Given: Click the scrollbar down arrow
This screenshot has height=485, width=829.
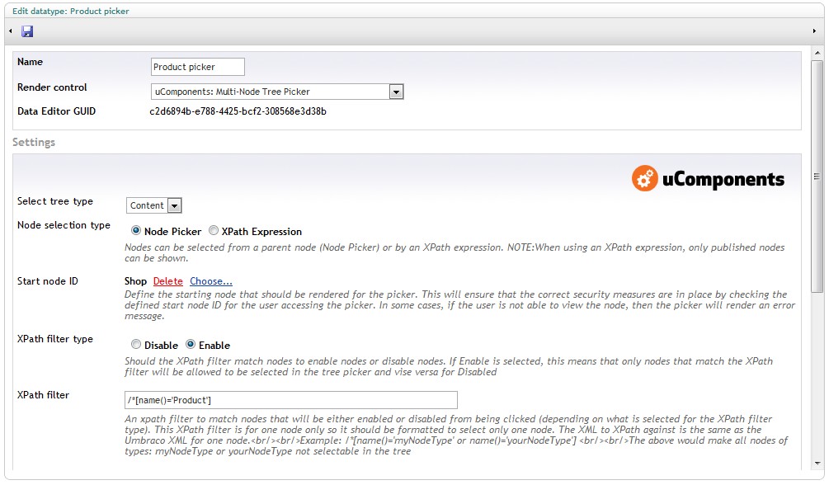Looking at the screenshot, I should click(817, 463).
